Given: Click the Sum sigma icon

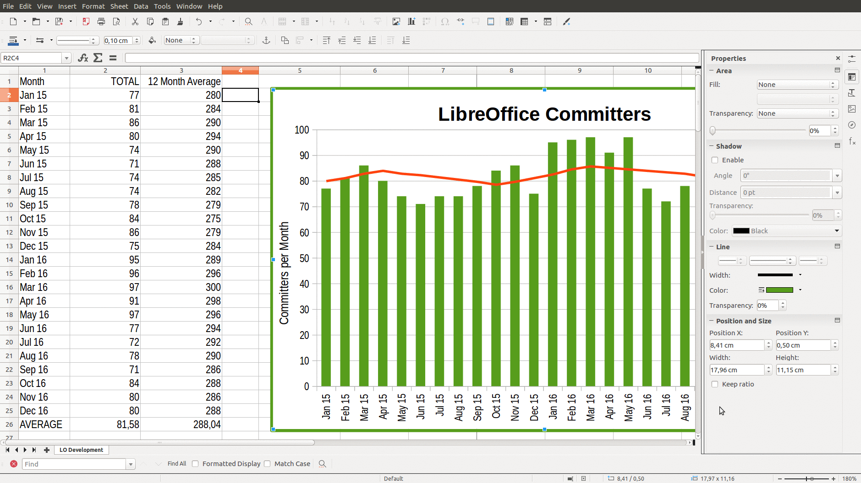Looking at the screenshot, I should pos(98,58).
